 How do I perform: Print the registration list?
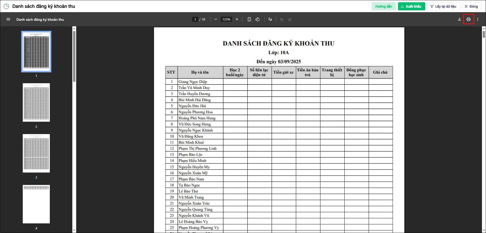pyautogui.click(x=469, y=19)
